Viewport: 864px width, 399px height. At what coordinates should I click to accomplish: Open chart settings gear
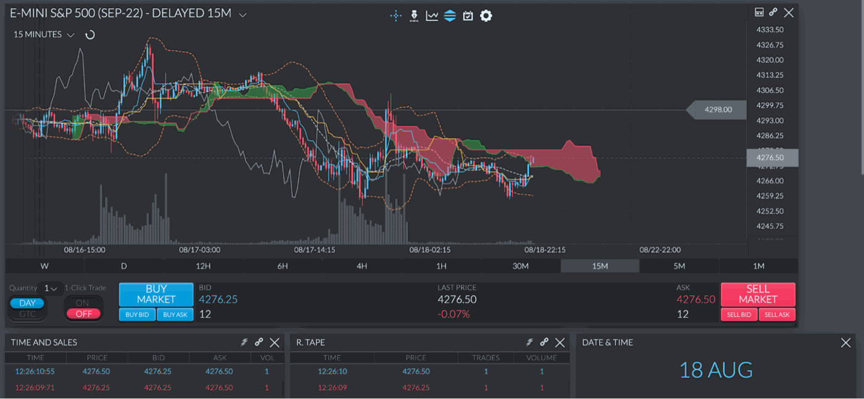(486, 15)
